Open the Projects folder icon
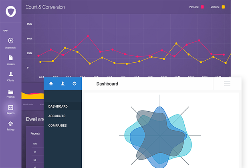The width and height of the screenshot is (248, 168). (11, 92)
